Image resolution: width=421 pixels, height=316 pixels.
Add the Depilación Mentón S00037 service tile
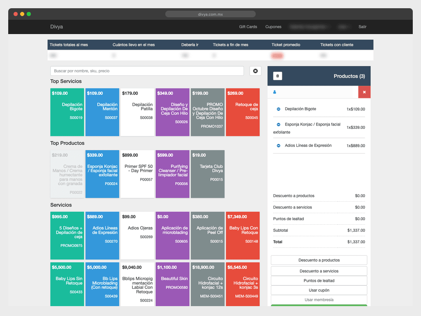pyautogui.click(x=102, y=112)
